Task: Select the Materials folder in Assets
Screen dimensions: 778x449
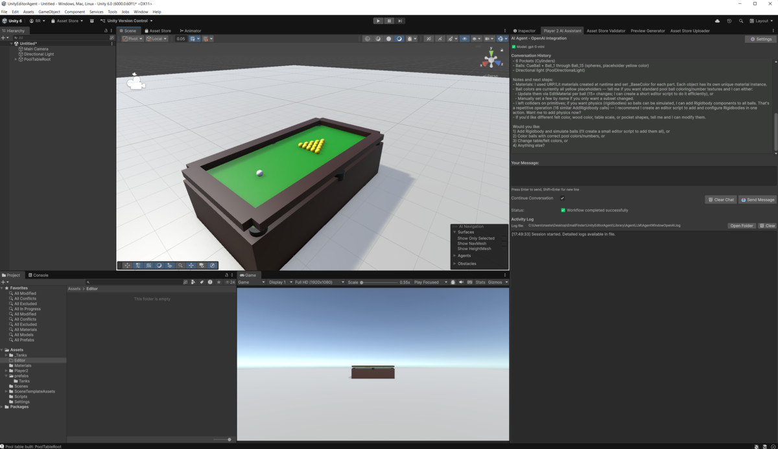Action: (x=23, y=365)
